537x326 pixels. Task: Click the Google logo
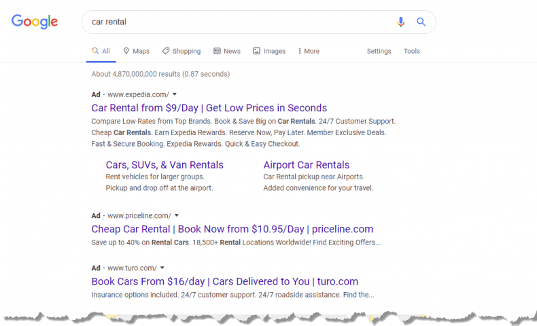click(35, 22)
